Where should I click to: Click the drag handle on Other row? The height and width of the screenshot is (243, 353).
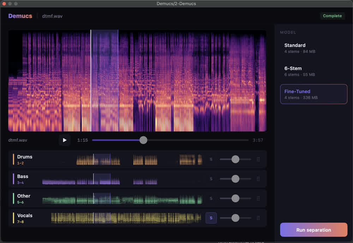(x=258, y=199)
